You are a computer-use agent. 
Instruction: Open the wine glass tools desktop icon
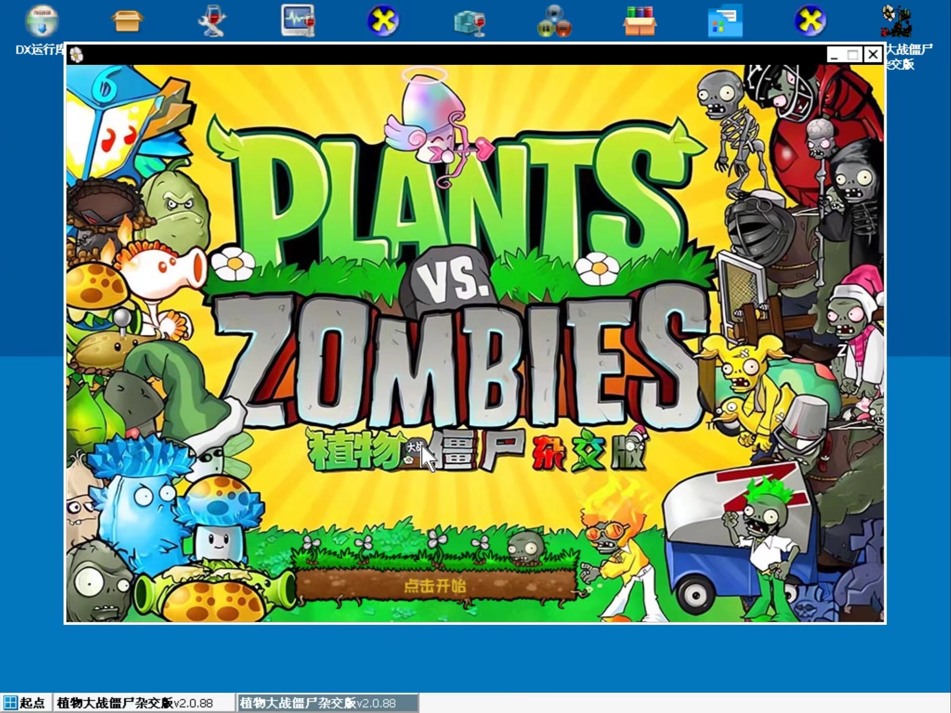[212, 21]
